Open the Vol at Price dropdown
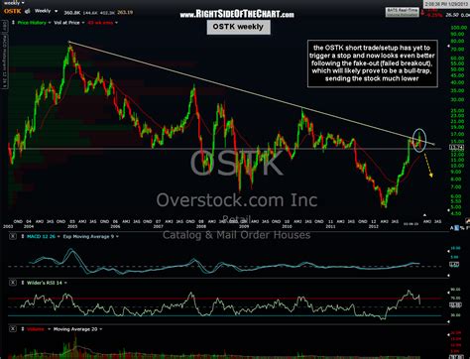Screen dimensions: 470x359 [x=83, y=23]
